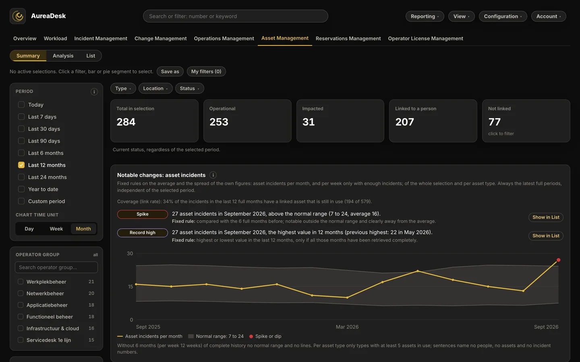Click the Spike badge label

point(143,214)
